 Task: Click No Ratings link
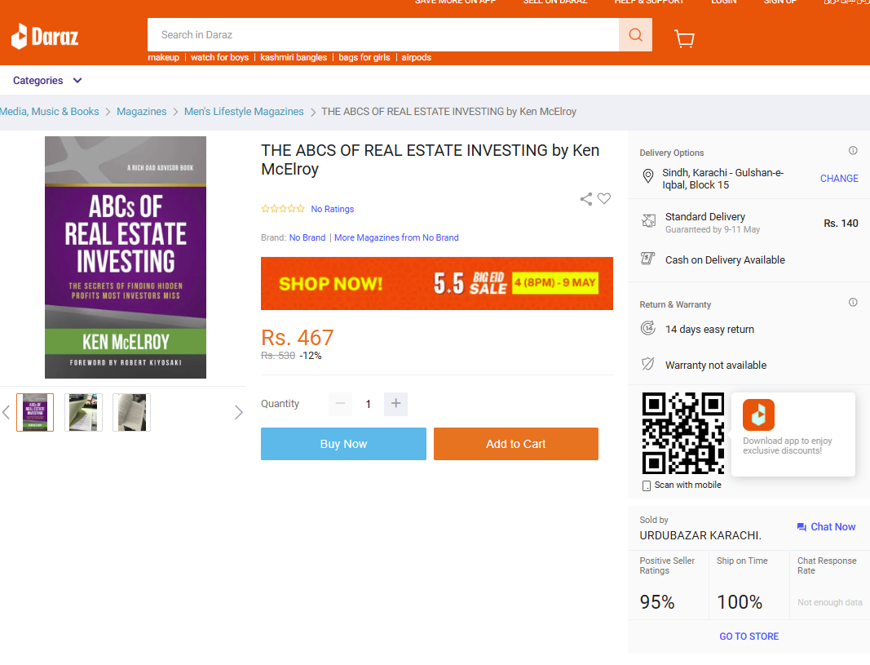click(333, 209)
